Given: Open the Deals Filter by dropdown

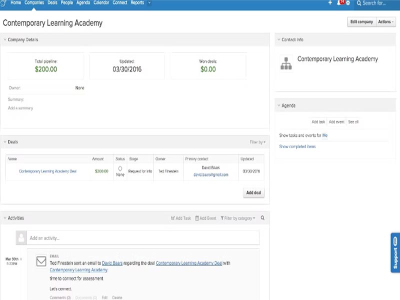Looking at the screenshot, I should point(257,142).
